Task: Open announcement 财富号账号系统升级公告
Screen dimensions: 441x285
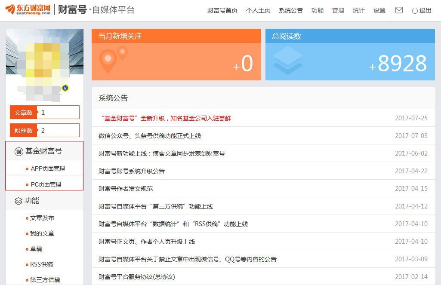Action: tap(132, 171)
